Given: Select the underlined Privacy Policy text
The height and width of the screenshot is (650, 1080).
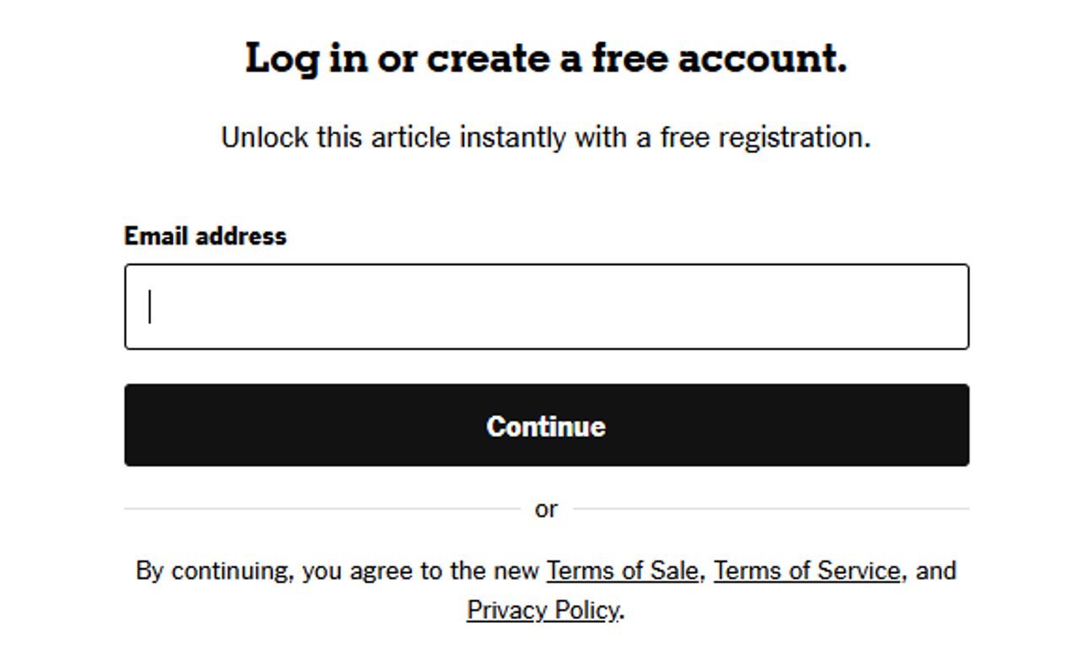Looking at the screenshot, I should click(543, 609).
